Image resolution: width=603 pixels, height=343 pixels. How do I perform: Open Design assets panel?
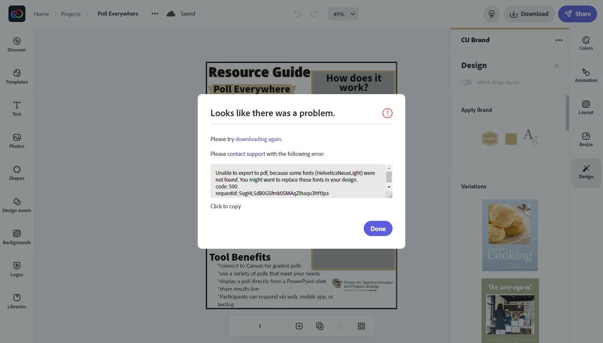point(17,205)
